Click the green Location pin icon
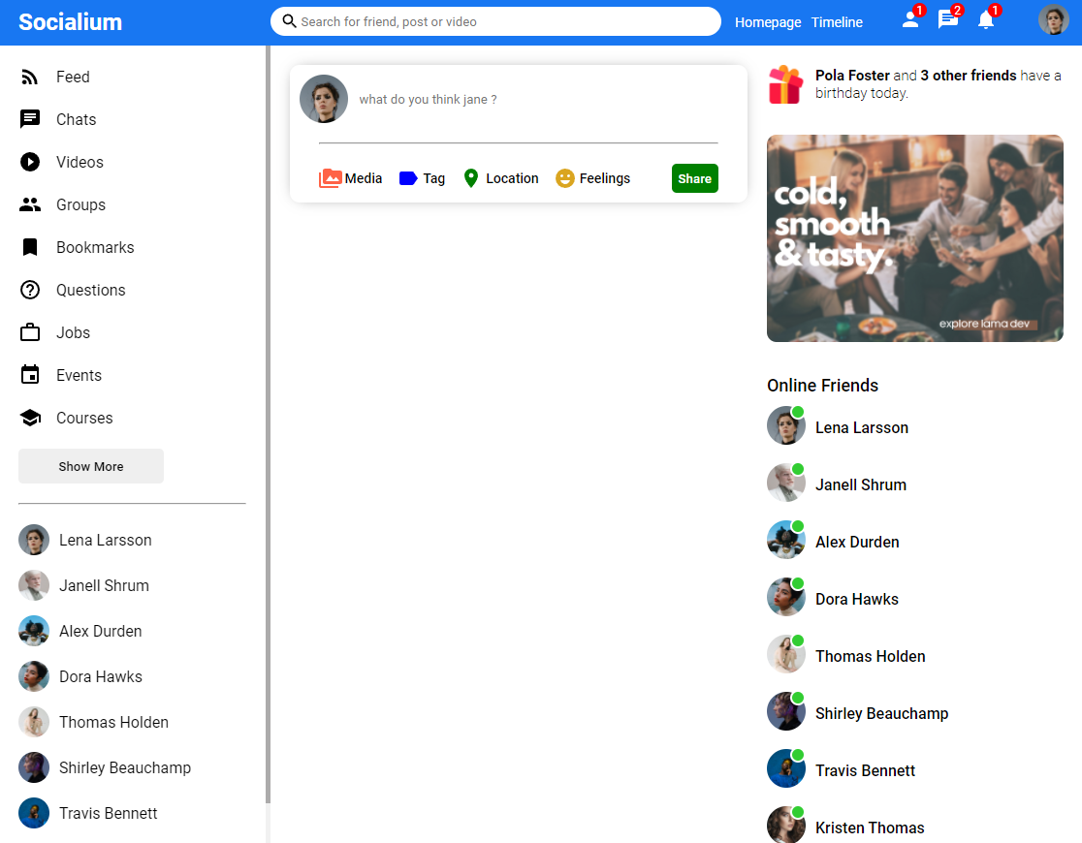The image size is (1082, 843). click(470, 178)
